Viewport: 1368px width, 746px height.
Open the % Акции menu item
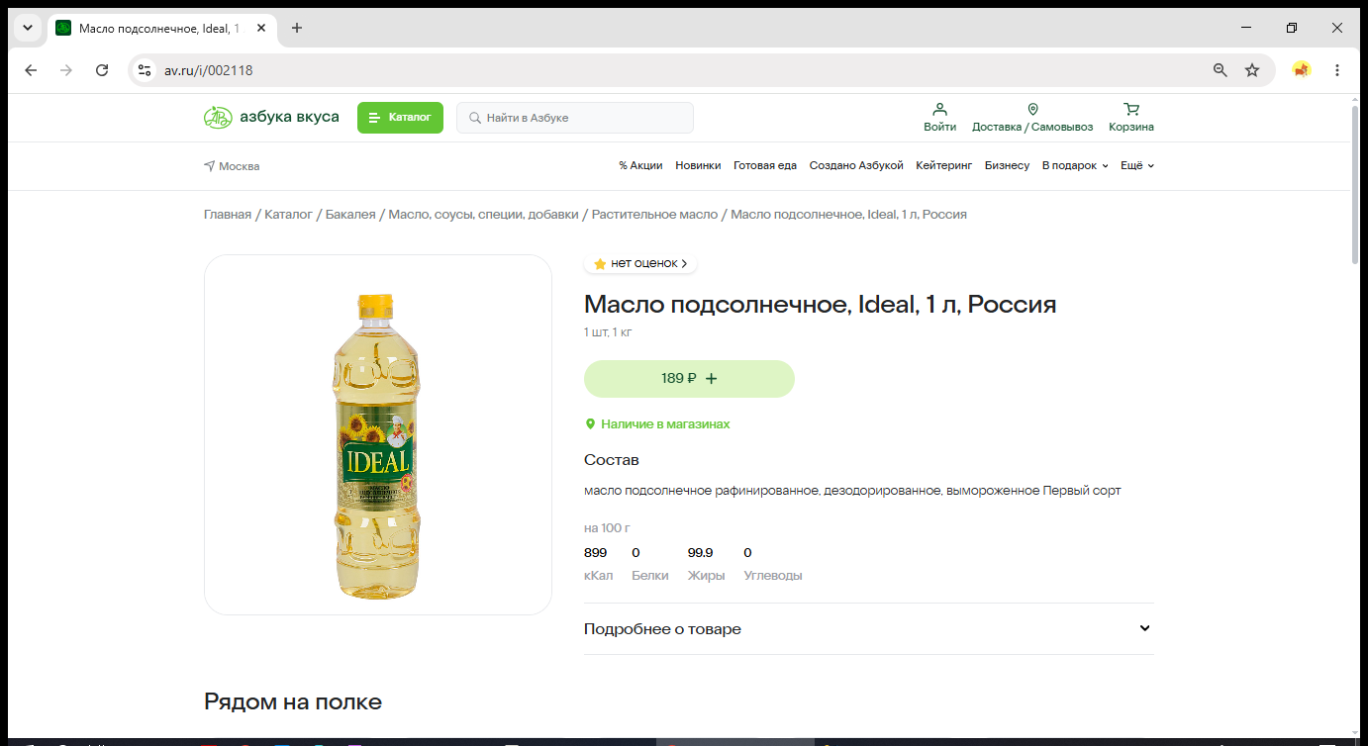(x=640, y=166)
